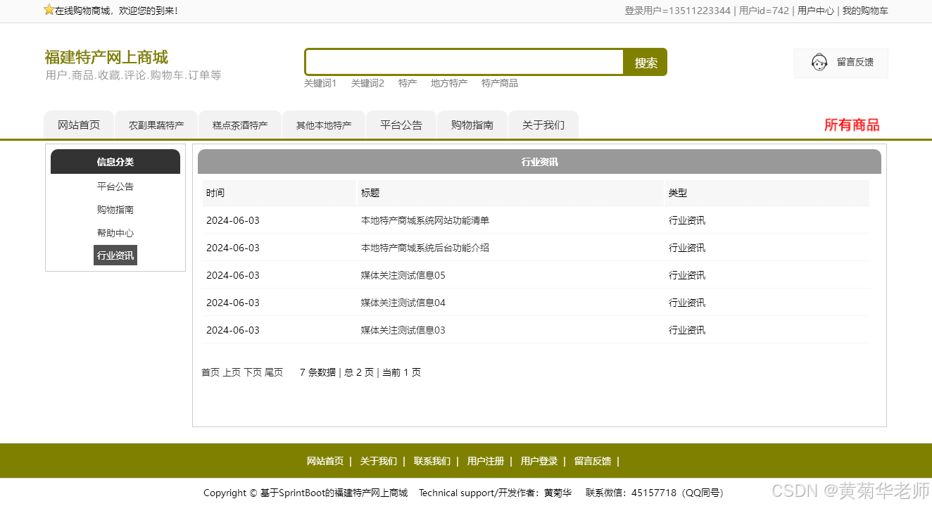Focus the product search input box

click(465, 62)
